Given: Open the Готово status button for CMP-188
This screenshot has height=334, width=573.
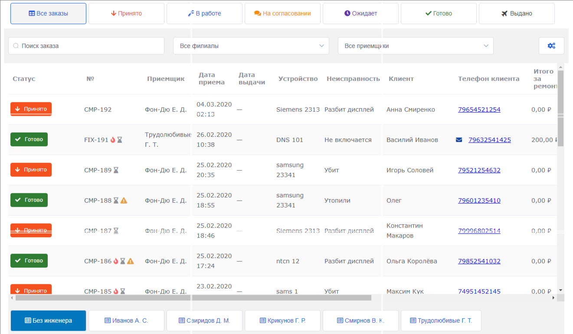Looking at the screenshot, I should (29, 200).
